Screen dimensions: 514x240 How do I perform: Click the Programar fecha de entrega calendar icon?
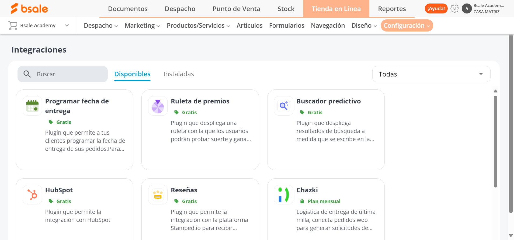pyautogui.click(x=32, y=106)
